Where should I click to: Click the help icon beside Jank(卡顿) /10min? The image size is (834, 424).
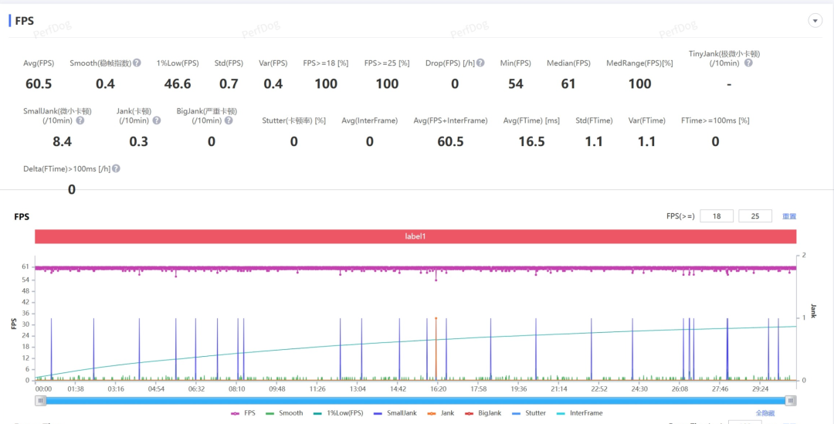click(x=157, y=121)
